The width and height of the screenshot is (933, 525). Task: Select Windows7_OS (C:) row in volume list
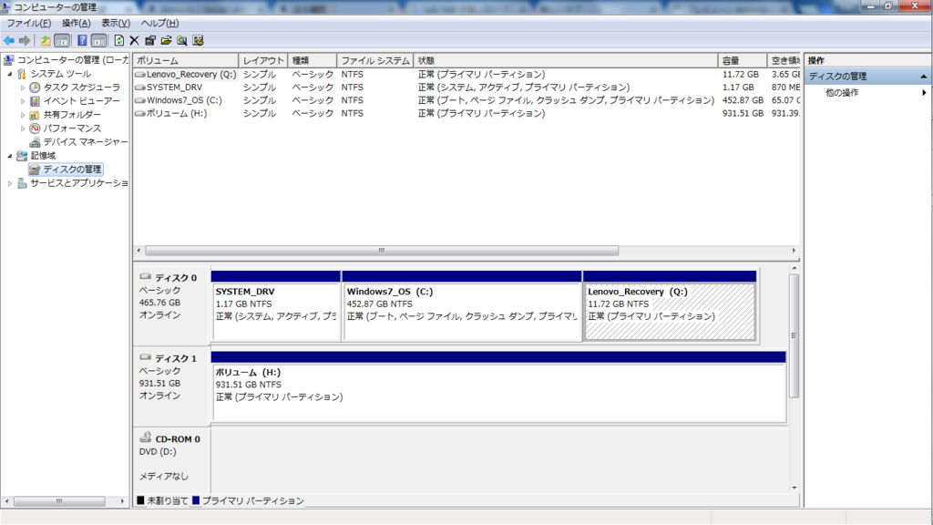(x=467, y=100)
